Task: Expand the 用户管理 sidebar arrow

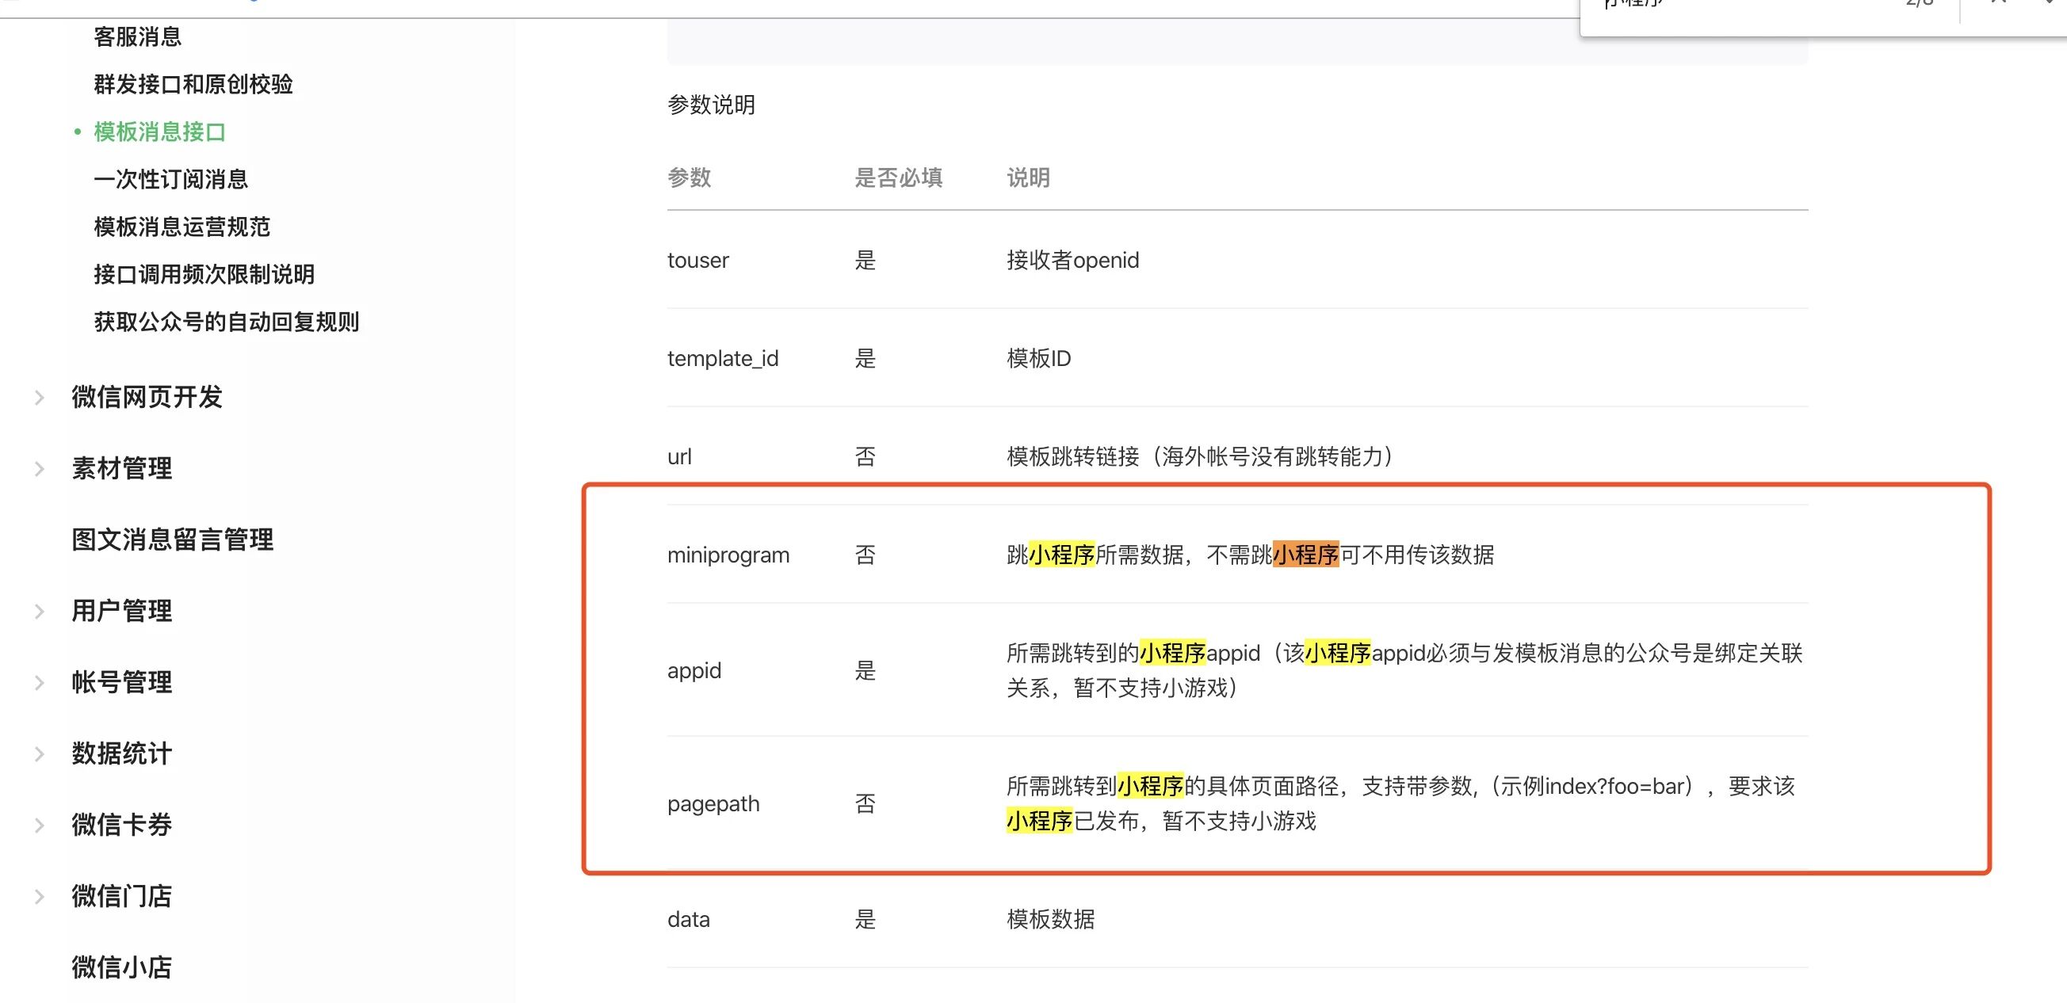Action: coord(39,612)
